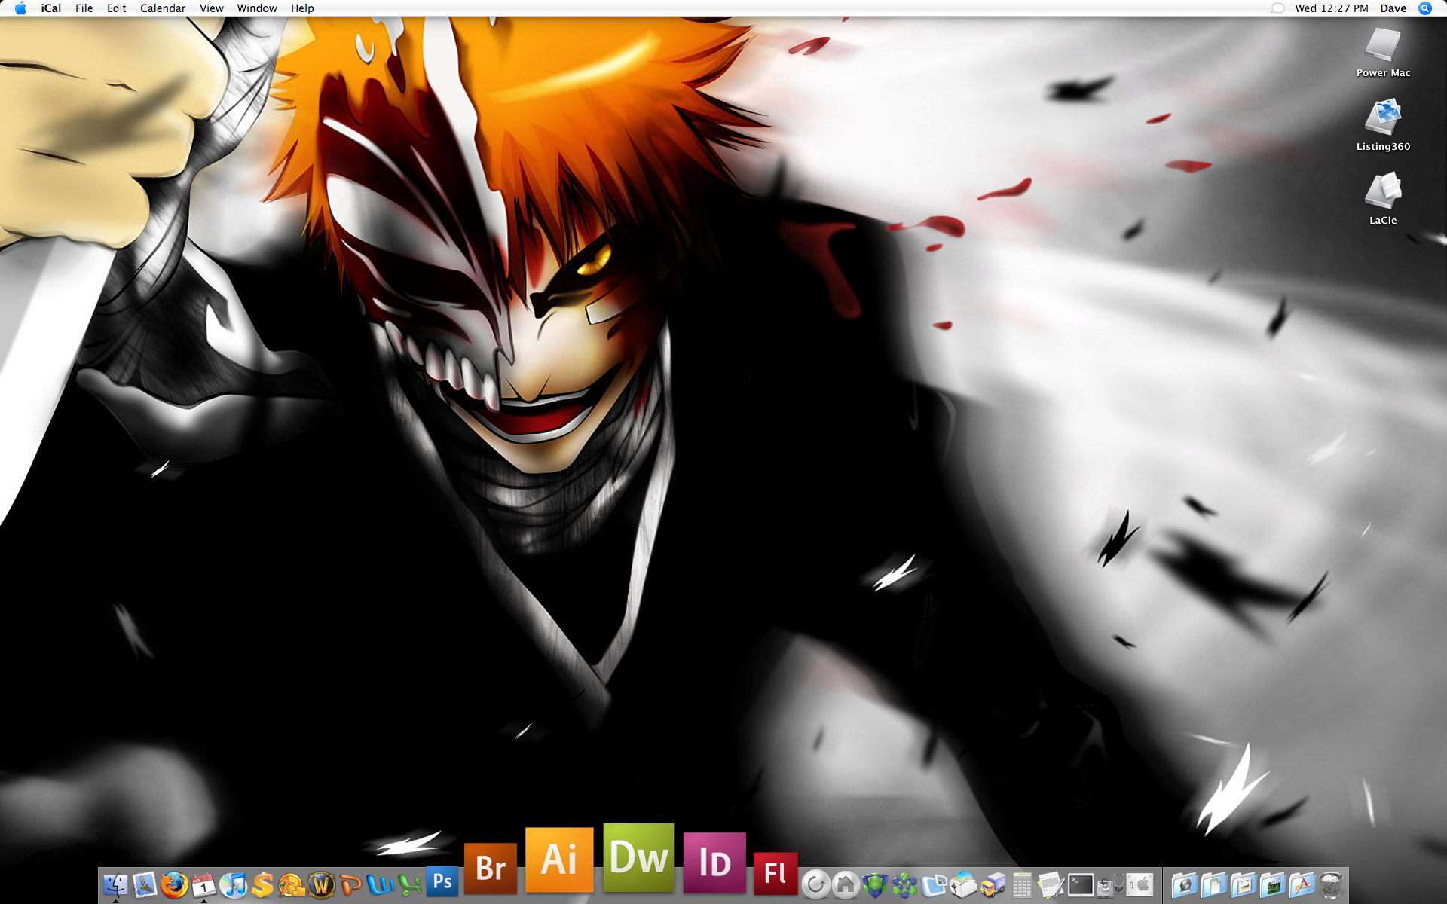Click the iCal calendar icon in Dock
This screenshot has width=1447, height=904.
click(203, 886)
